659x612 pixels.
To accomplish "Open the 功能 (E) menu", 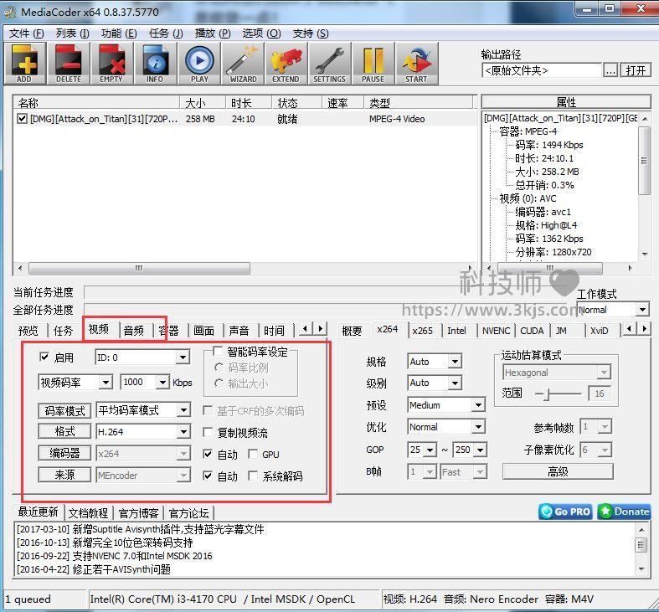I will (x=119, y=33).
